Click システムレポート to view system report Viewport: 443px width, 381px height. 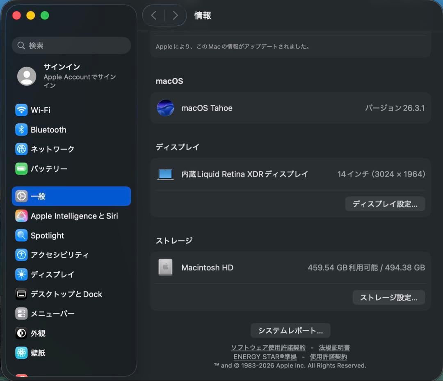290,330
